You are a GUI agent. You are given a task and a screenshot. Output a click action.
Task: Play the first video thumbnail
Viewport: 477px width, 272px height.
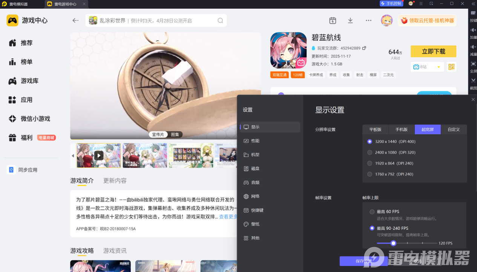click(x=99, y=155)
